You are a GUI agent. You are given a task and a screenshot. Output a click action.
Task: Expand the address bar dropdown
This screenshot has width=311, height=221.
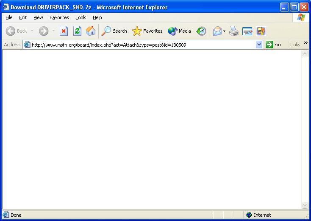[259, 45]
